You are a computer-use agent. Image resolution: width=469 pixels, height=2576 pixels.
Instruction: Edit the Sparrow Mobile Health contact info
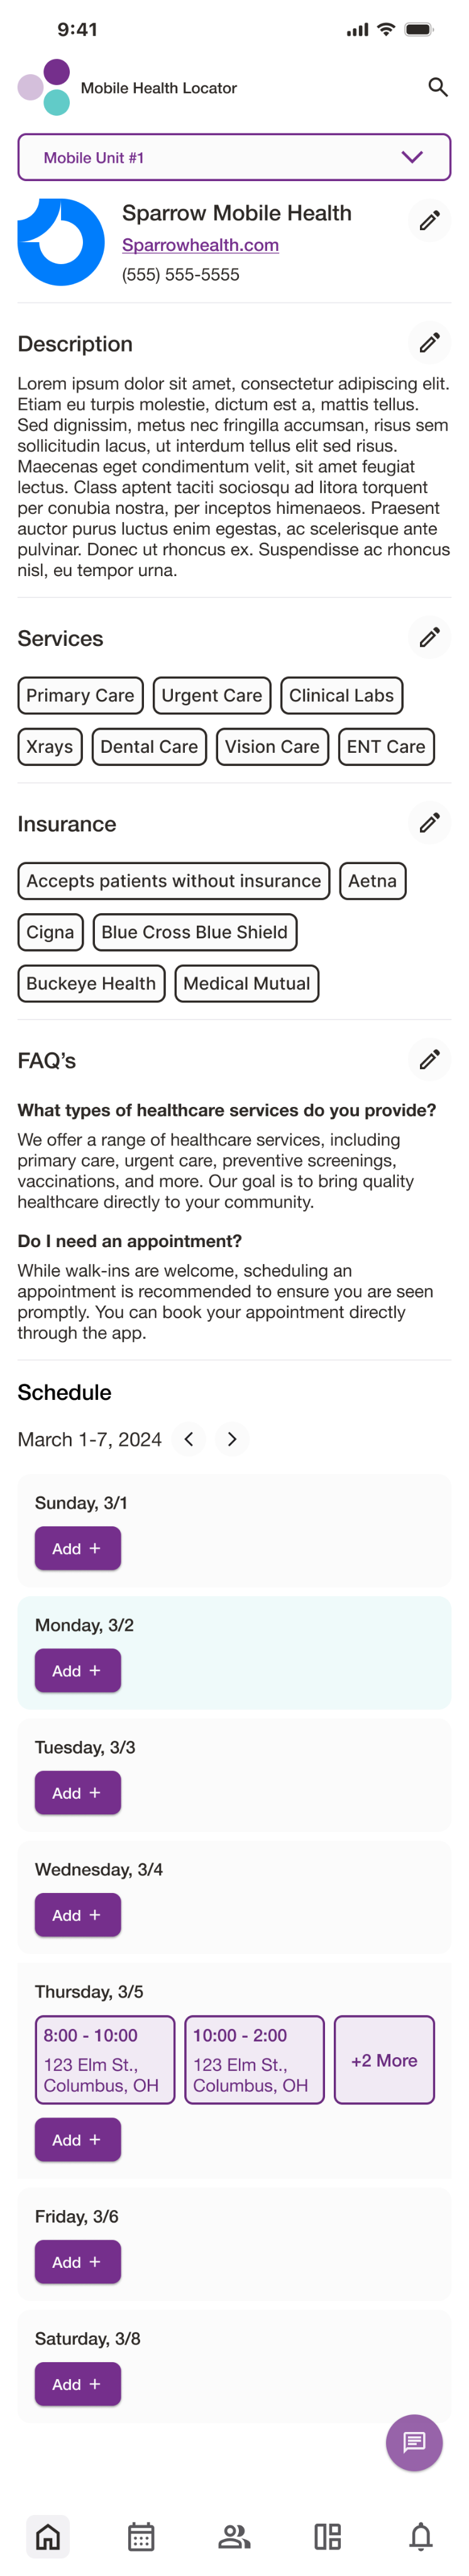(430, 221)
